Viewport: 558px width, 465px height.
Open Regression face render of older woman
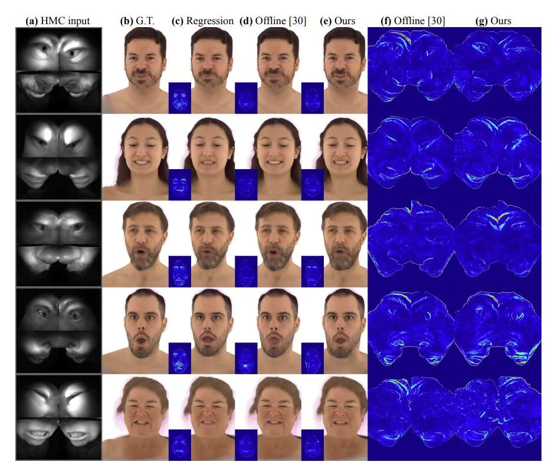tap(212, 417)
